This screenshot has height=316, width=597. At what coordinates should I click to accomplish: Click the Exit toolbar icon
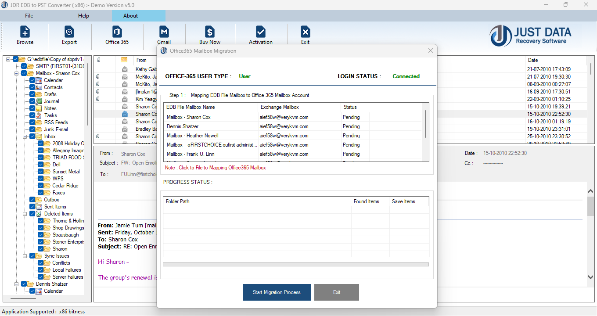click(305, 34)
